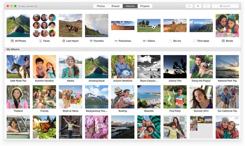This screenshot has width=245, height=146.
Task: Open the All Photos album thumbnail
Action: tap(18, 25)
